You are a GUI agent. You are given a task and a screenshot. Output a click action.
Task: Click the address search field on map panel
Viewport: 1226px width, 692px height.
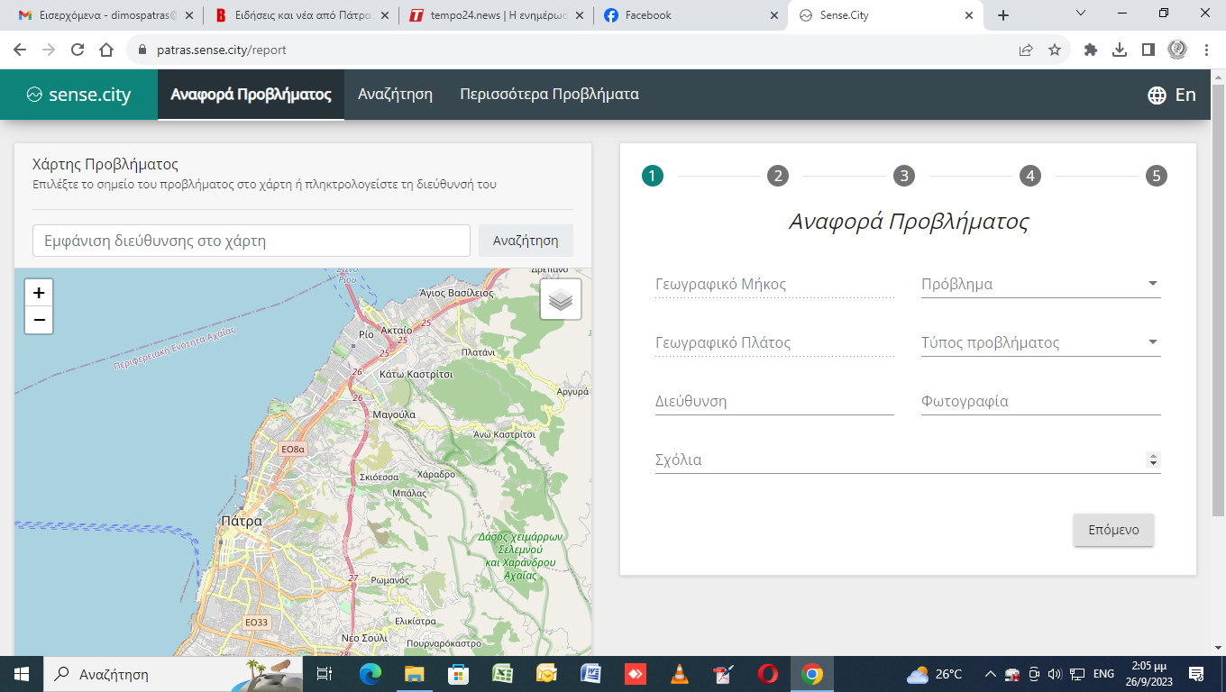tap(252, 241)
